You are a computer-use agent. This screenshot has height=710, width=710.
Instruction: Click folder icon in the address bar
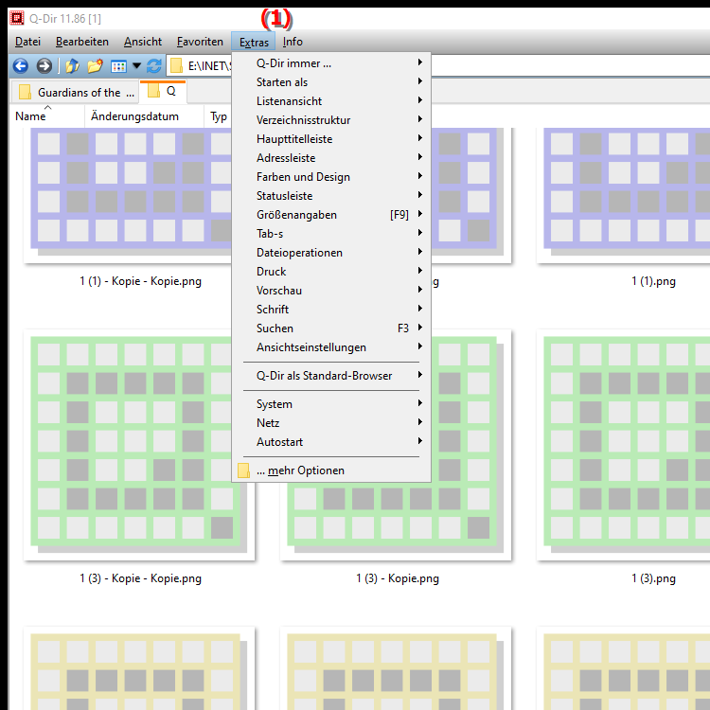point(176,66)
